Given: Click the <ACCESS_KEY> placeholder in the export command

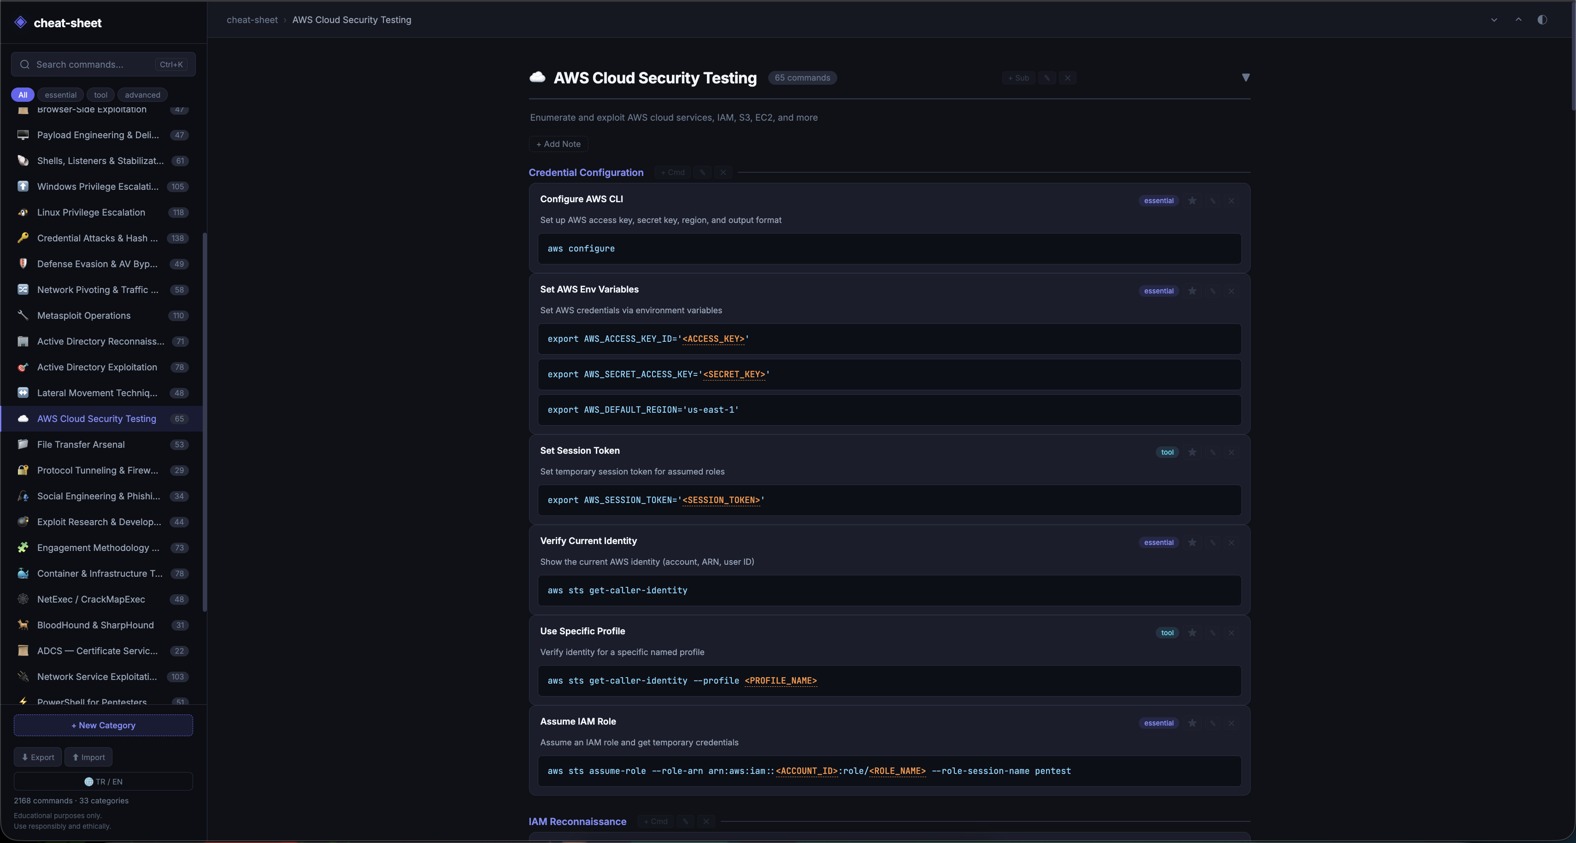Looking at the screenshot, I should click(x=713, y=339).
